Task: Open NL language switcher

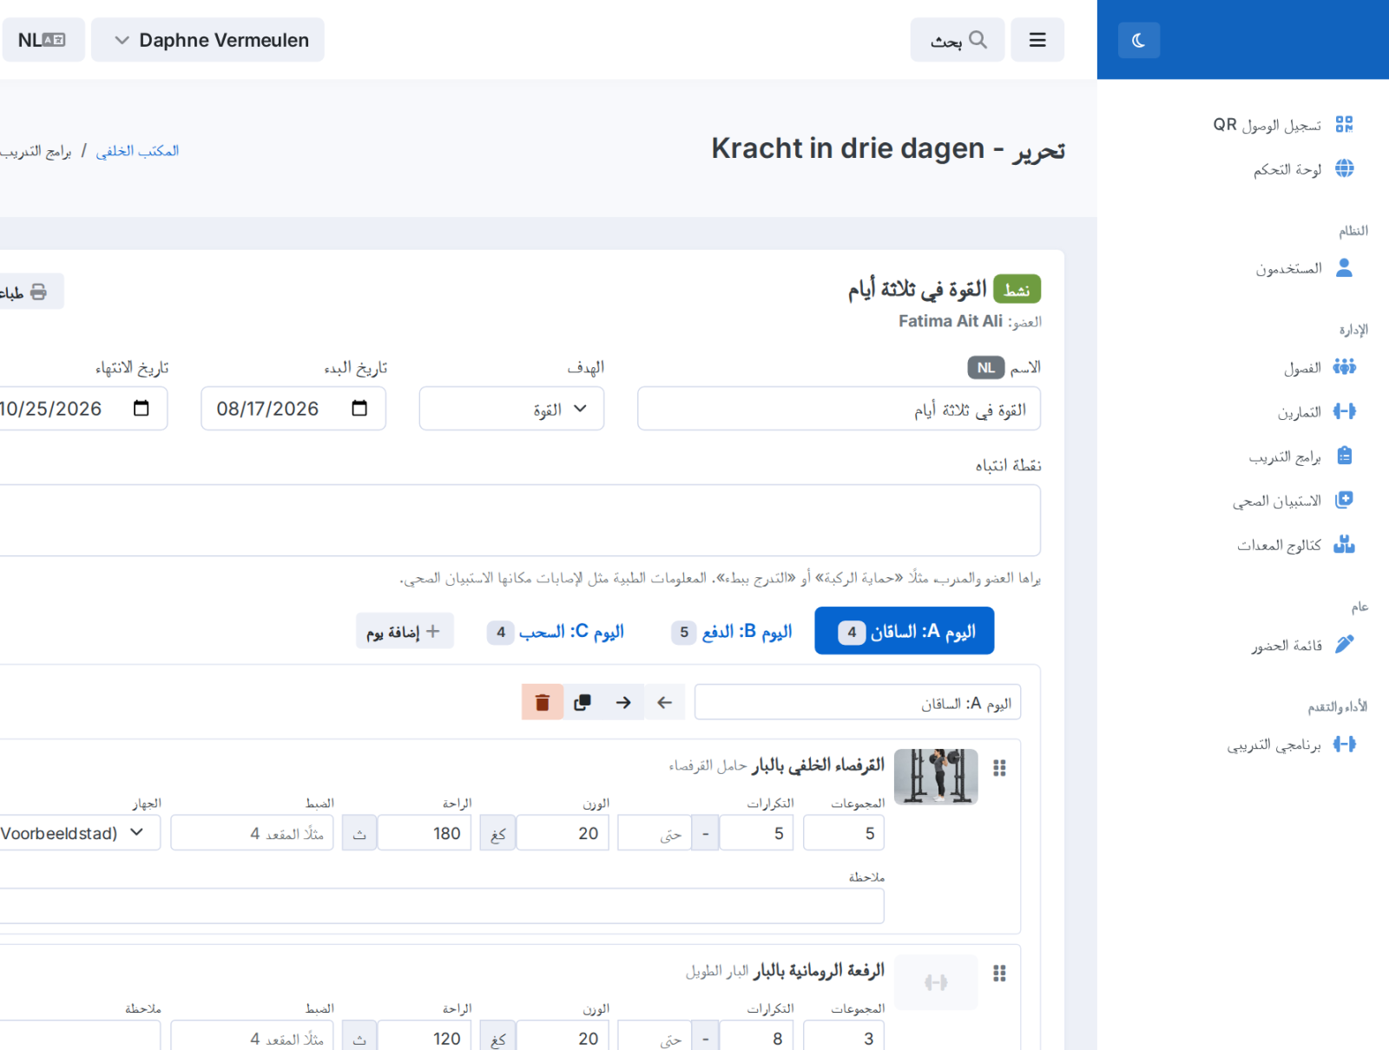Action: point(43,40)
